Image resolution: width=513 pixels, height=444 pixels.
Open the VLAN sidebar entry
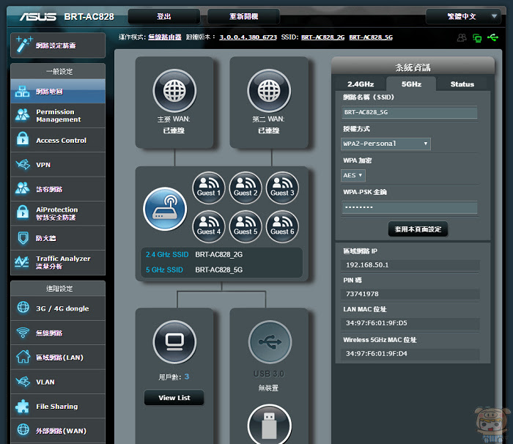point(58,382)
